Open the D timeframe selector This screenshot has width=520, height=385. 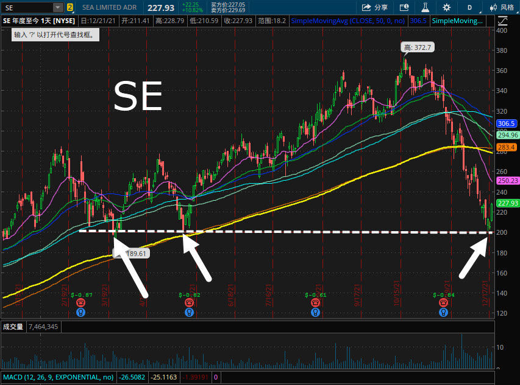click(469, 7)
